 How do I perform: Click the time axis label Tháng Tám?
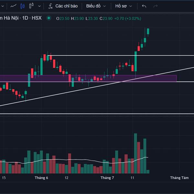(x=179, y=178)
